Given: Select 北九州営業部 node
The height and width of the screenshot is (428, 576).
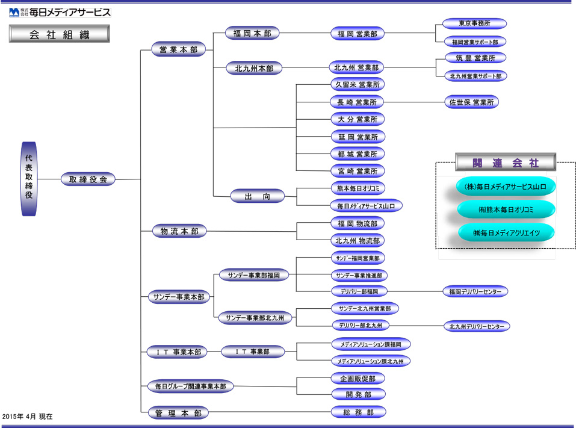Looking at the screenshot, I should [x=356, y=67].
